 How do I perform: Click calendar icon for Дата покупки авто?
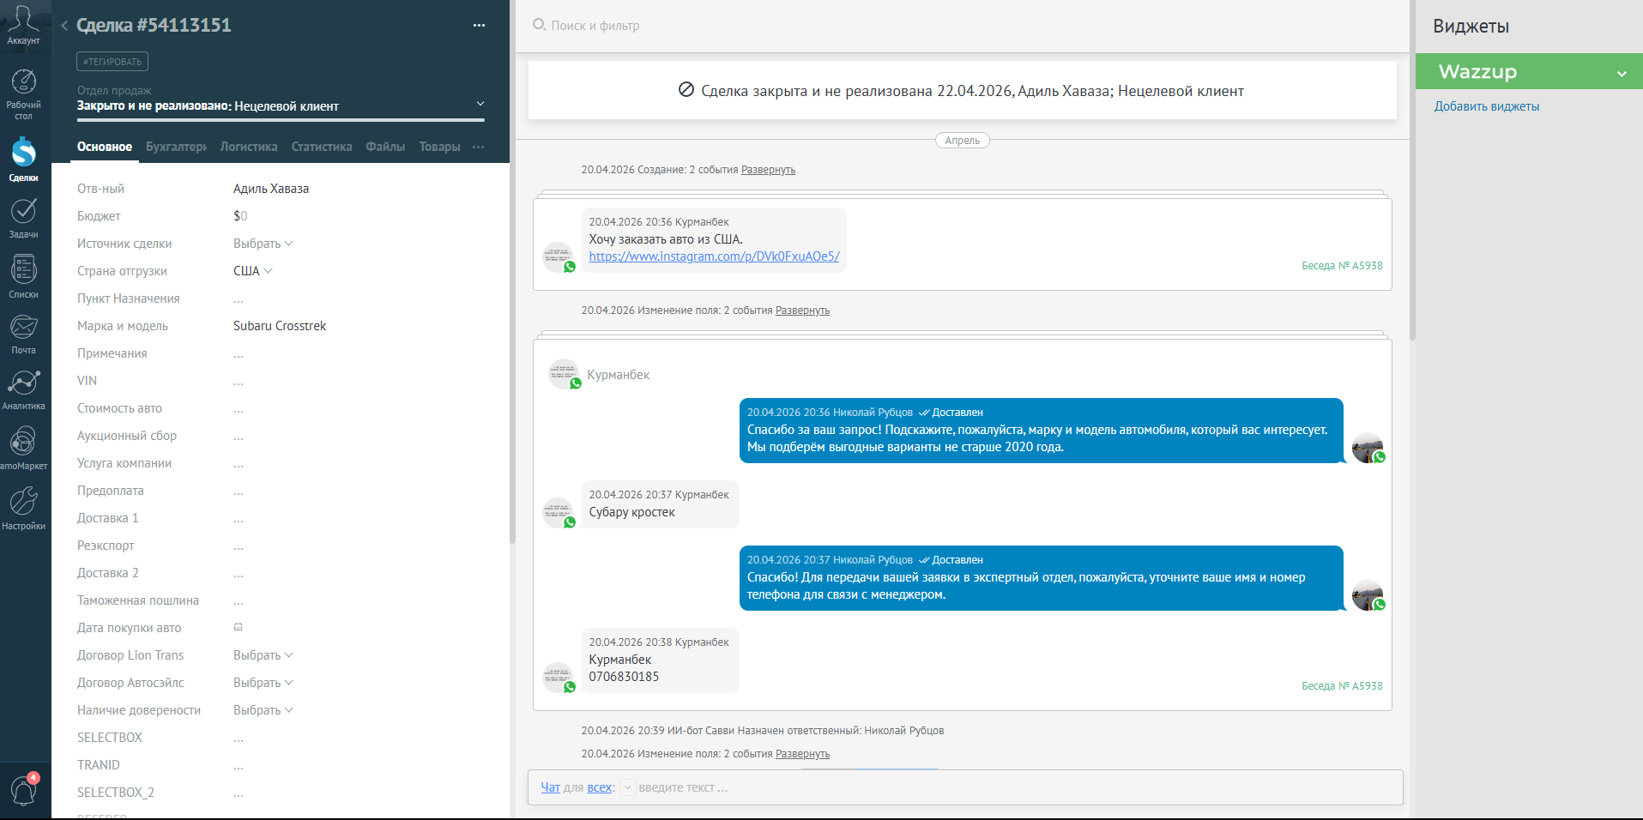click(x=239, y=627)
